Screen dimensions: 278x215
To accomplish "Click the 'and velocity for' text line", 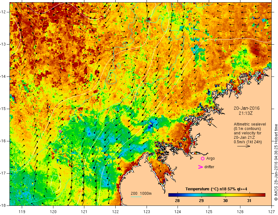I will coord(247,133).
